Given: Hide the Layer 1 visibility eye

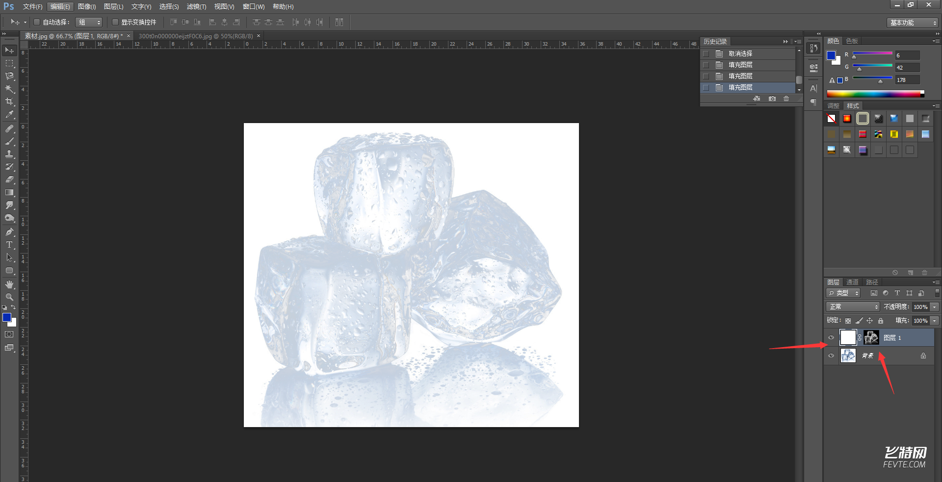Looking at the screenshot, I should (831, 337).
